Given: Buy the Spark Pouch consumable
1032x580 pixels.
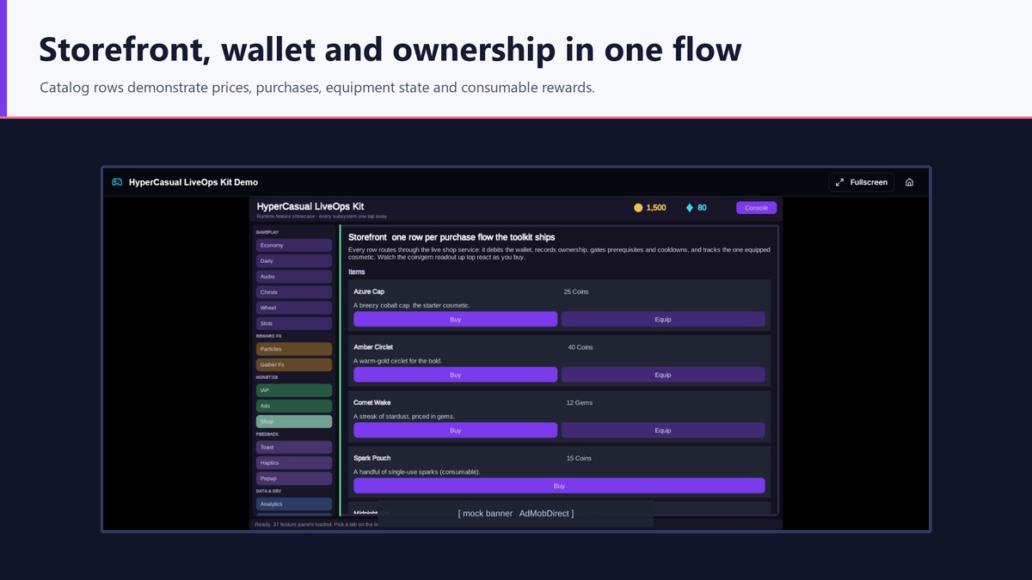Looking at the screenshot, I should [x=559, y=485].
